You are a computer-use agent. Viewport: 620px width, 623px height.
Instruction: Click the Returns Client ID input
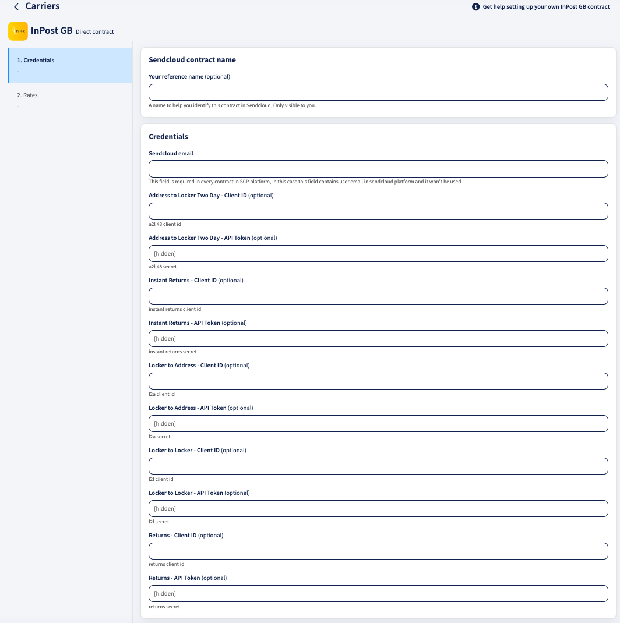pyautogui.click(x=378, y=551)
